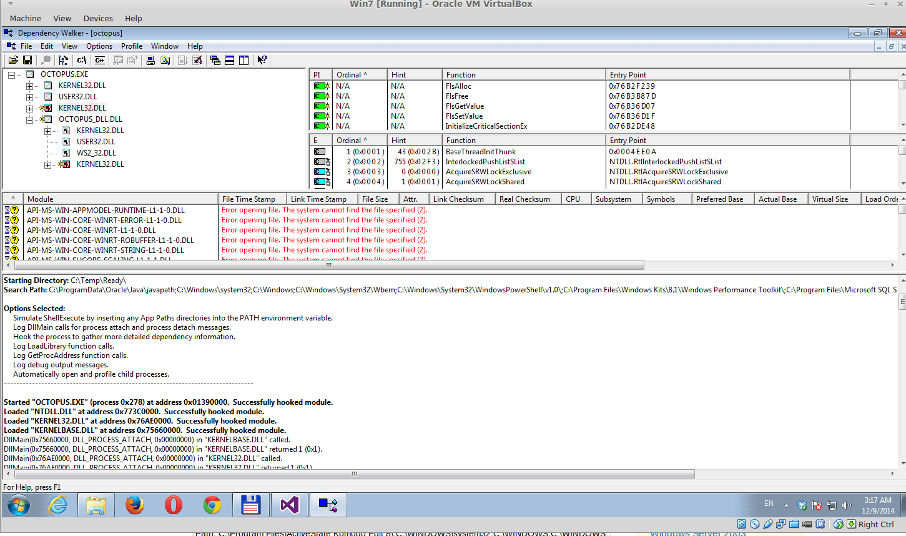Toggle Auto Expand tree toolbar button
Viewport: 906px width, 536px height.
pos(63,60)
